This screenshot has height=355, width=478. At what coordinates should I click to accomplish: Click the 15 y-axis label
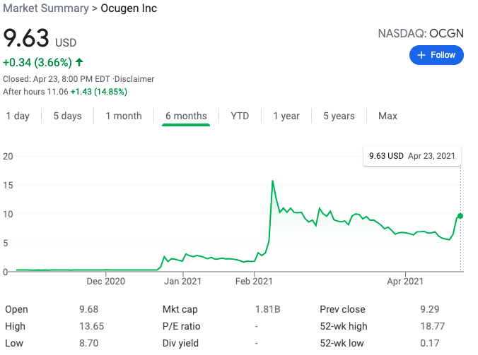coord(8,185)
